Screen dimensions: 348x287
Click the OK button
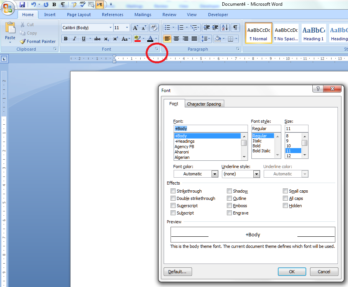(292, 272)
